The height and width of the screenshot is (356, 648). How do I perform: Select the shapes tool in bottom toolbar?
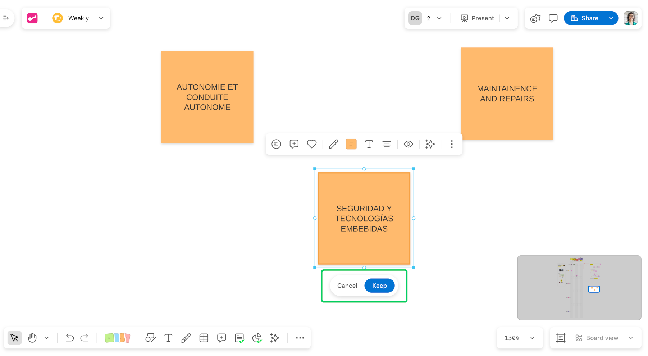pyautogui.click(x=150, y=338)
